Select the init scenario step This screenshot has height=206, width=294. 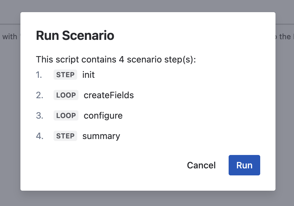[x=89, y=75]
